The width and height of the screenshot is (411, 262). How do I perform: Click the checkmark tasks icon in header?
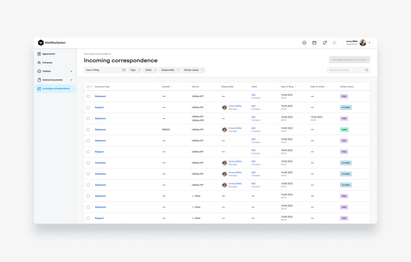click(x=304, y=43)
